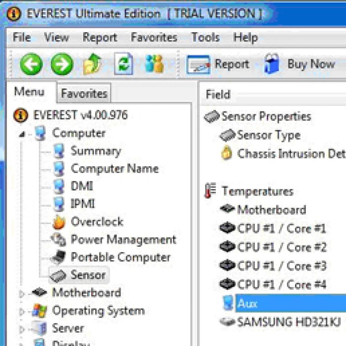Select Computer Name in the tree

click(x=115, y=169)
